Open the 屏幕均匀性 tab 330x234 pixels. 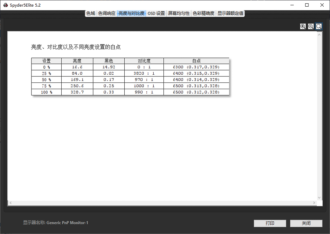pos(179,13)
